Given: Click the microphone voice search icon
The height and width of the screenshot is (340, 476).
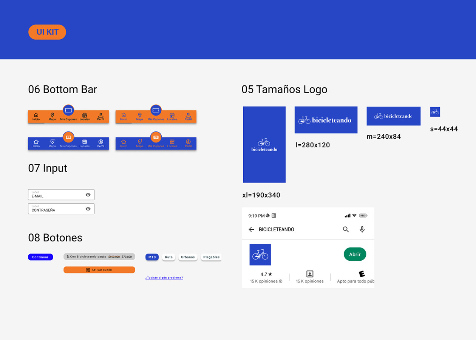Looking at the screenshot, I should (x=362, y=229).
